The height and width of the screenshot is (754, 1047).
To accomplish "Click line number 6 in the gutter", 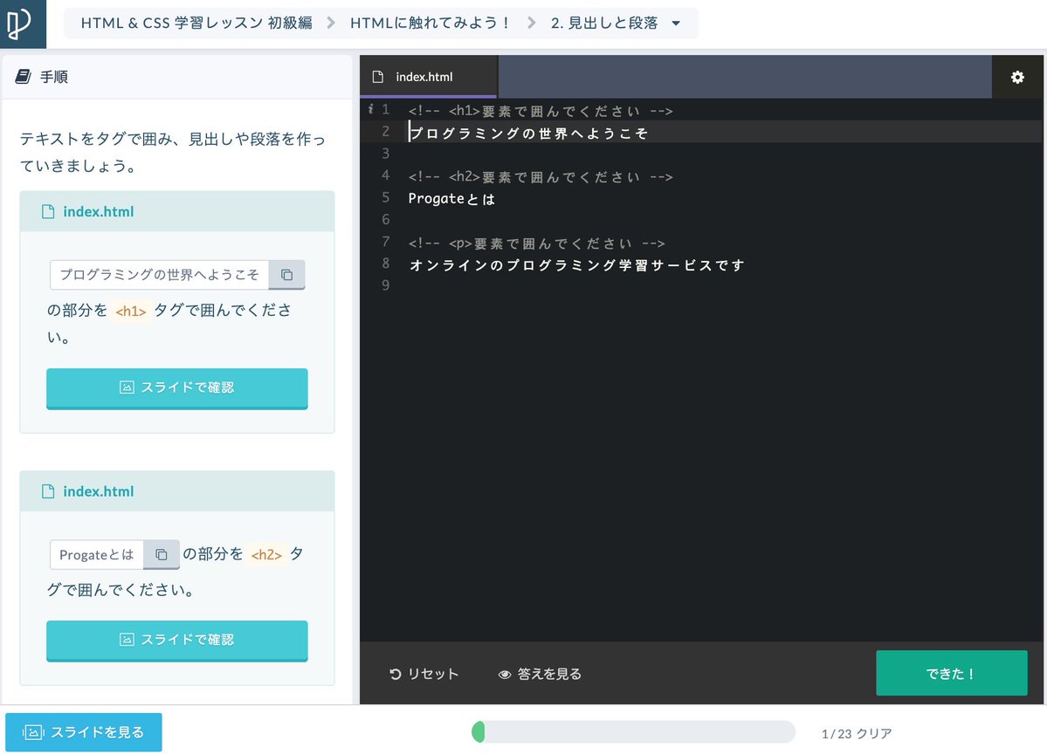I will (x=385, y=220).
